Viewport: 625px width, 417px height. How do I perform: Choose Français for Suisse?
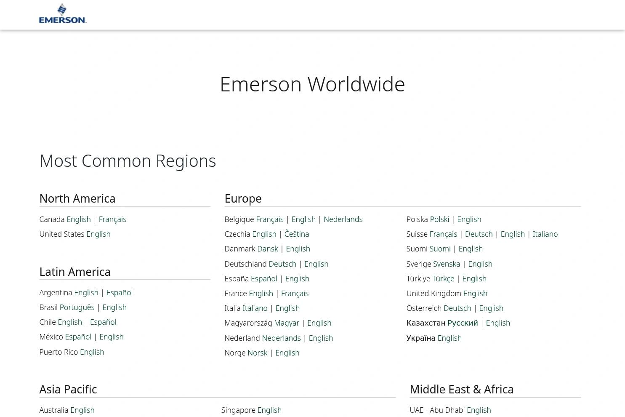(444, 234)
